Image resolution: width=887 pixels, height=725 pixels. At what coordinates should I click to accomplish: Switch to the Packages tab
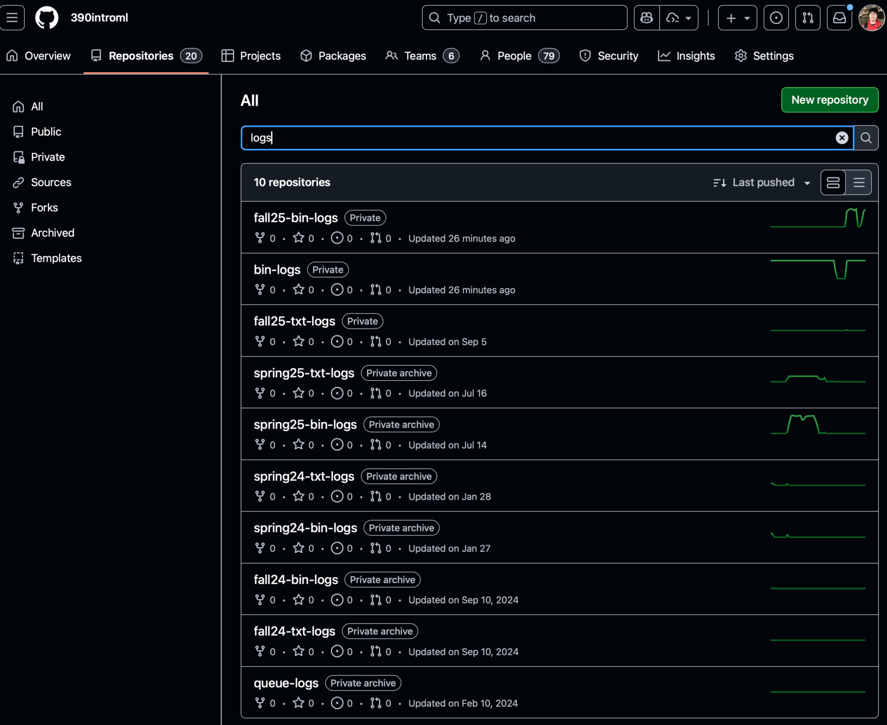pos(333,56)
